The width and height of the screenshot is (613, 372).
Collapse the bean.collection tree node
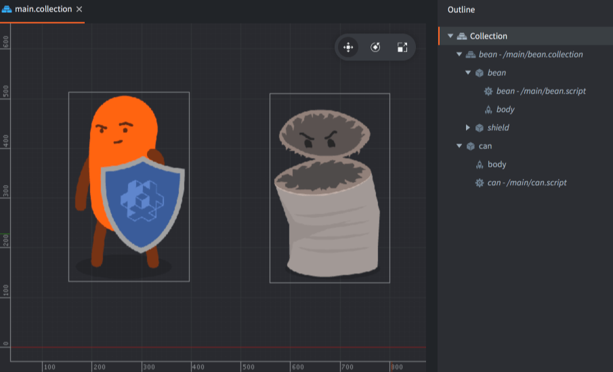(x=460, y=54)
